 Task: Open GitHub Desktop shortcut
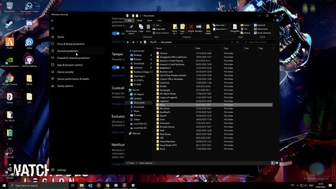(x=29, y=62)
